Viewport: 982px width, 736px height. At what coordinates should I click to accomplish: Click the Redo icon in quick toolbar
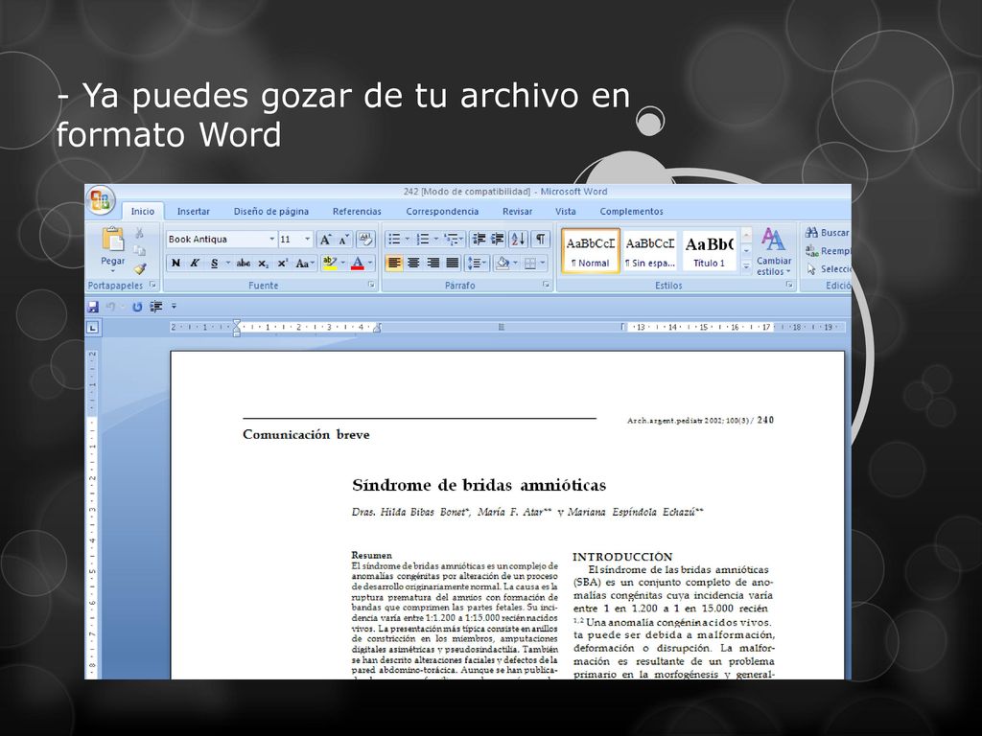tap(137, 307)
